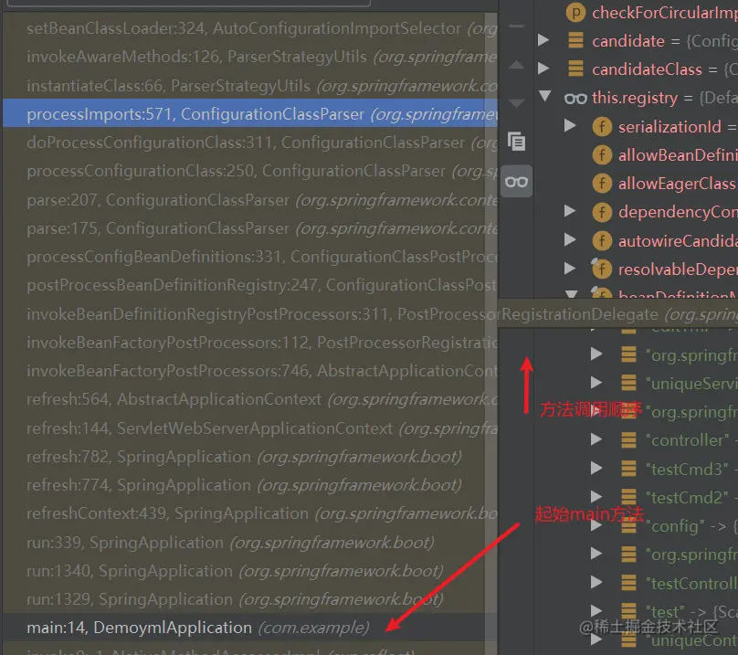
Task: Click the "config" entry list icon
Action: point(628,525)
